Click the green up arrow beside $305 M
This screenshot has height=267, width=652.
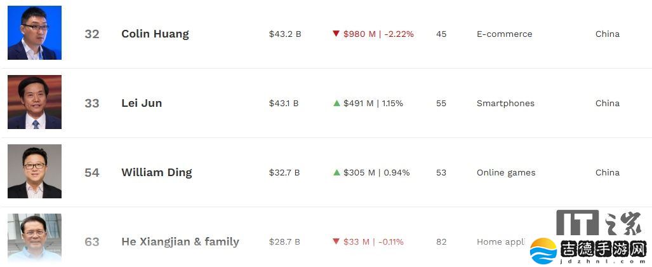[x=336, y=172]
